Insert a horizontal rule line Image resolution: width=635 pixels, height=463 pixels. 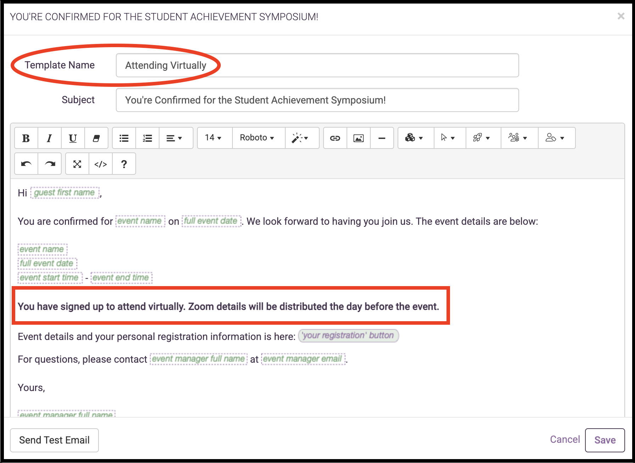382,138
